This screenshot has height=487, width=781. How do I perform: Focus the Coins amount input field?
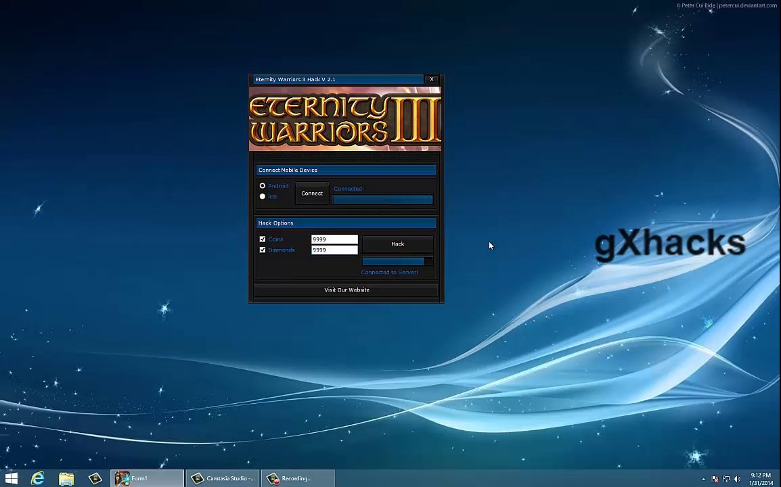point(334,239)
